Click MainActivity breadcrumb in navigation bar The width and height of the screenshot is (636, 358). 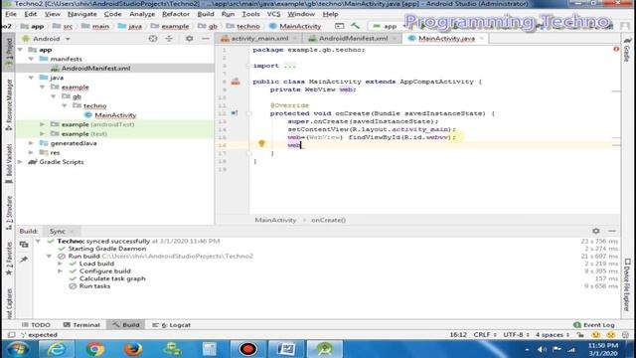point(295,26)
